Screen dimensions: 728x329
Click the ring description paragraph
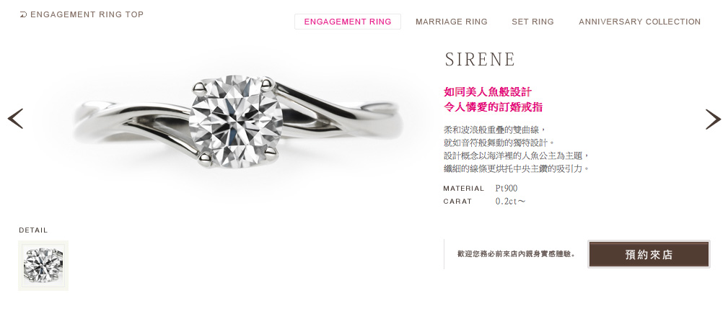point(517,149)
